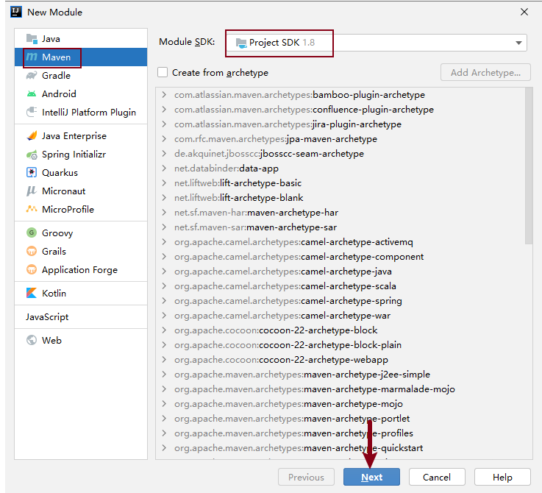
Task: Select maven-archetype-marmalade-mojo row
Action: coord(340,389)
